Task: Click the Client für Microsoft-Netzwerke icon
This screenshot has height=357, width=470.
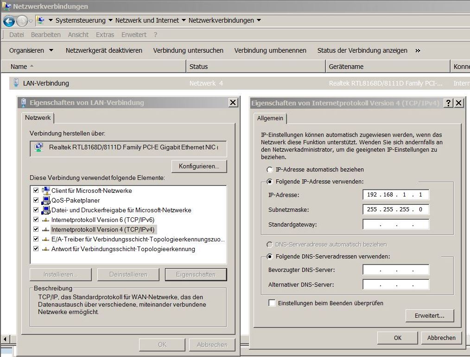Action: pyautogui.click(x=45, y=191)
